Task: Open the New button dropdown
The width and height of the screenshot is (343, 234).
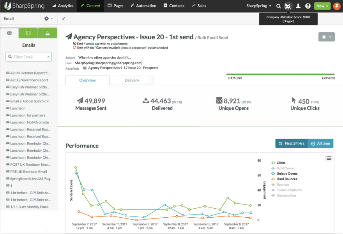Action: [322, 6]
